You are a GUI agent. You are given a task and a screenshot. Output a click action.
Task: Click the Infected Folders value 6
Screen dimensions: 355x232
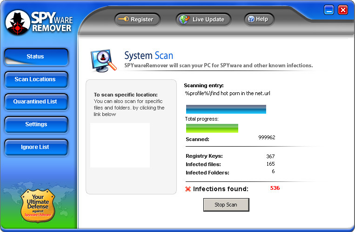tap(273, 171)
